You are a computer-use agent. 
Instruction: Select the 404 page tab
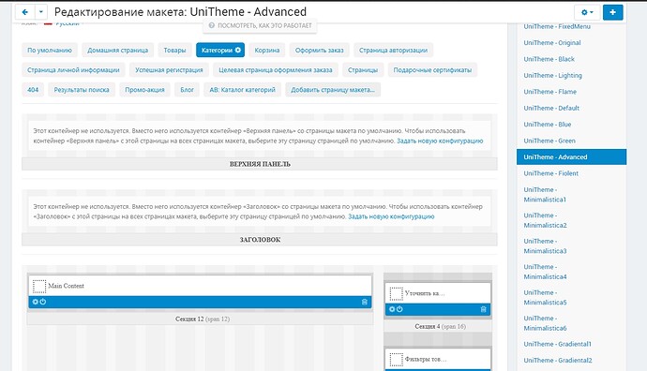pyautogui.click(x=33, y=90)
